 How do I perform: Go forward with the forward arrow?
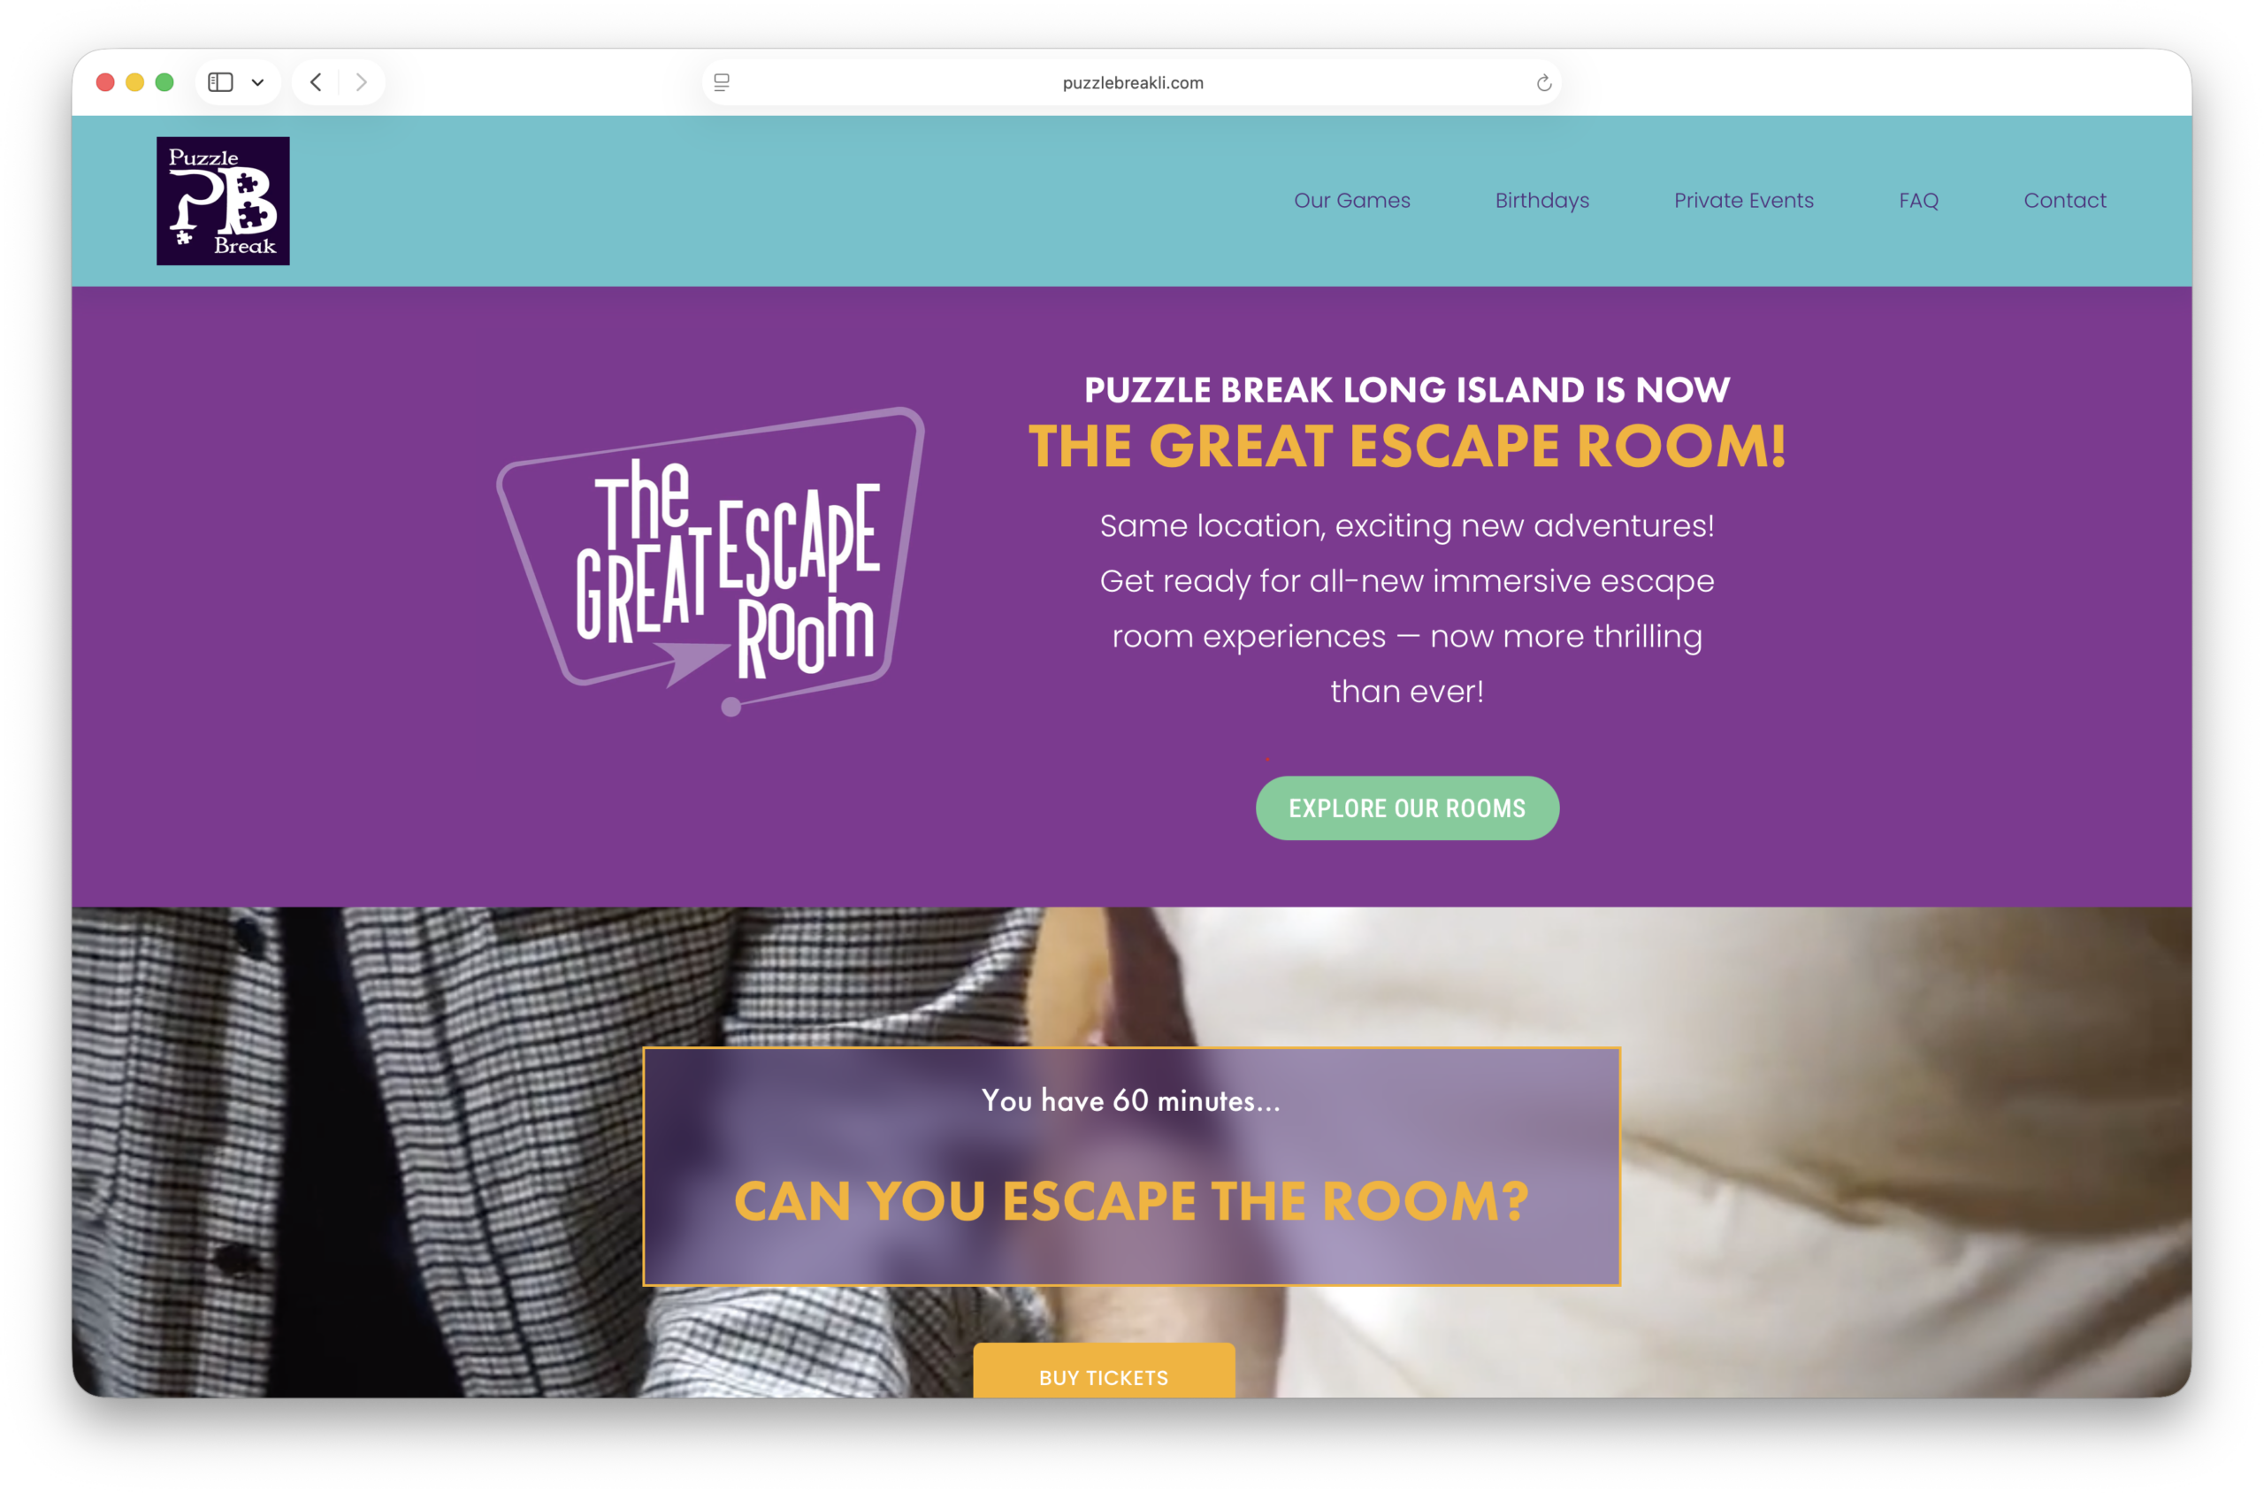[361, 83]
